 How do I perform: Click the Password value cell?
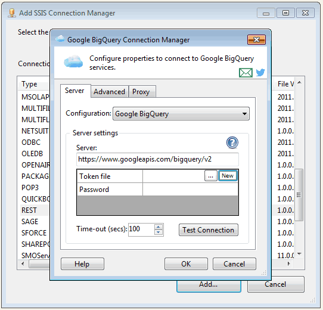(190, 189)
